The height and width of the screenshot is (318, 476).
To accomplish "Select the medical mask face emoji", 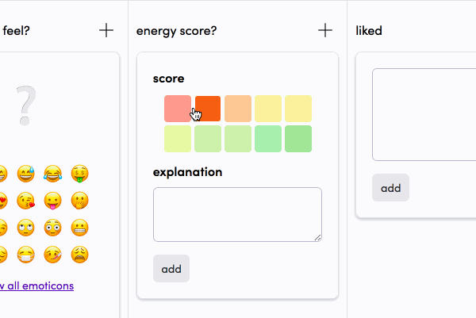I will click(26, 255).
